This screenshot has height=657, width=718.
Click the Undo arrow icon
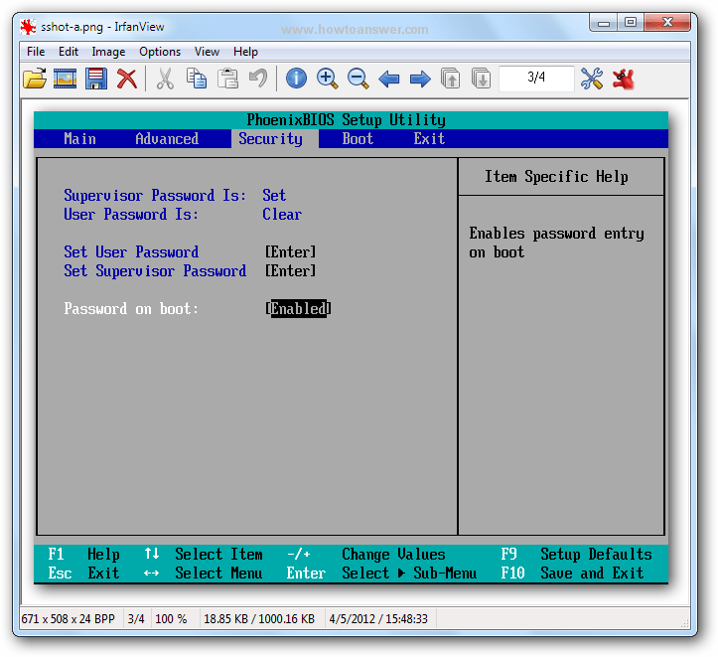(x=258, y=79)
